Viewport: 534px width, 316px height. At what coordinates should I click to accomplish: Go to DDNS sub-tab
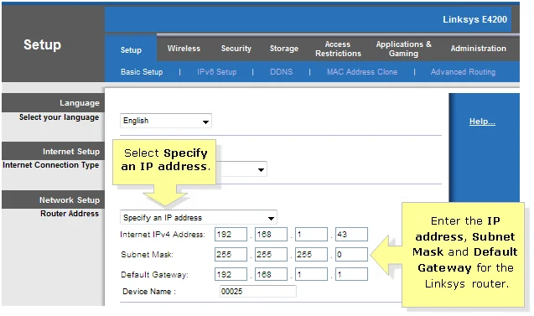[x=282, y=72]
